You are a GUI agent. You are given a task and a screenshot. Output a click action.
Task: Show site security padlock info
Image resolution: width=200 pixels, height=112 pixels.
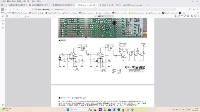(x=36, y=9)
